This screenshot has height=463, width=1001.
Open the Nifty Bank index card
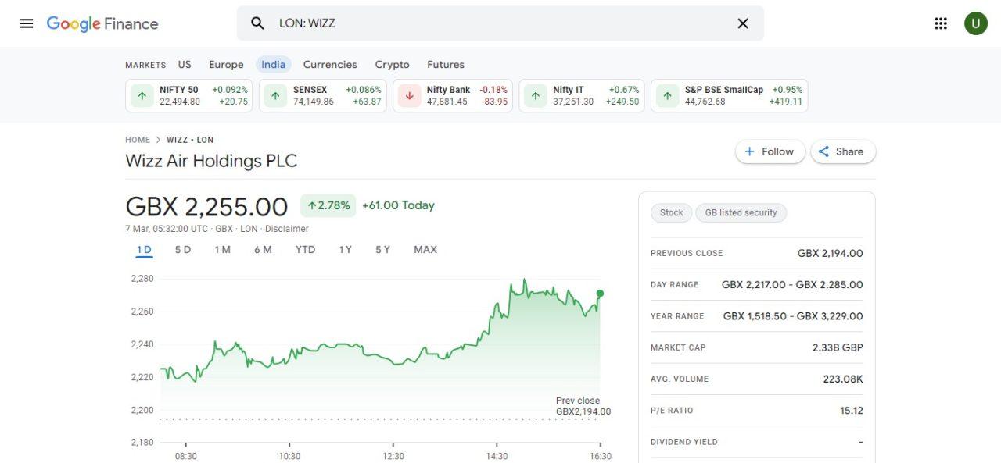453,96
